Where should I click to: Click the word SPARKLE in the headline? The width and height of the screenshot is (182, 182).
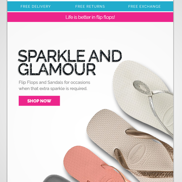(51, 56)
